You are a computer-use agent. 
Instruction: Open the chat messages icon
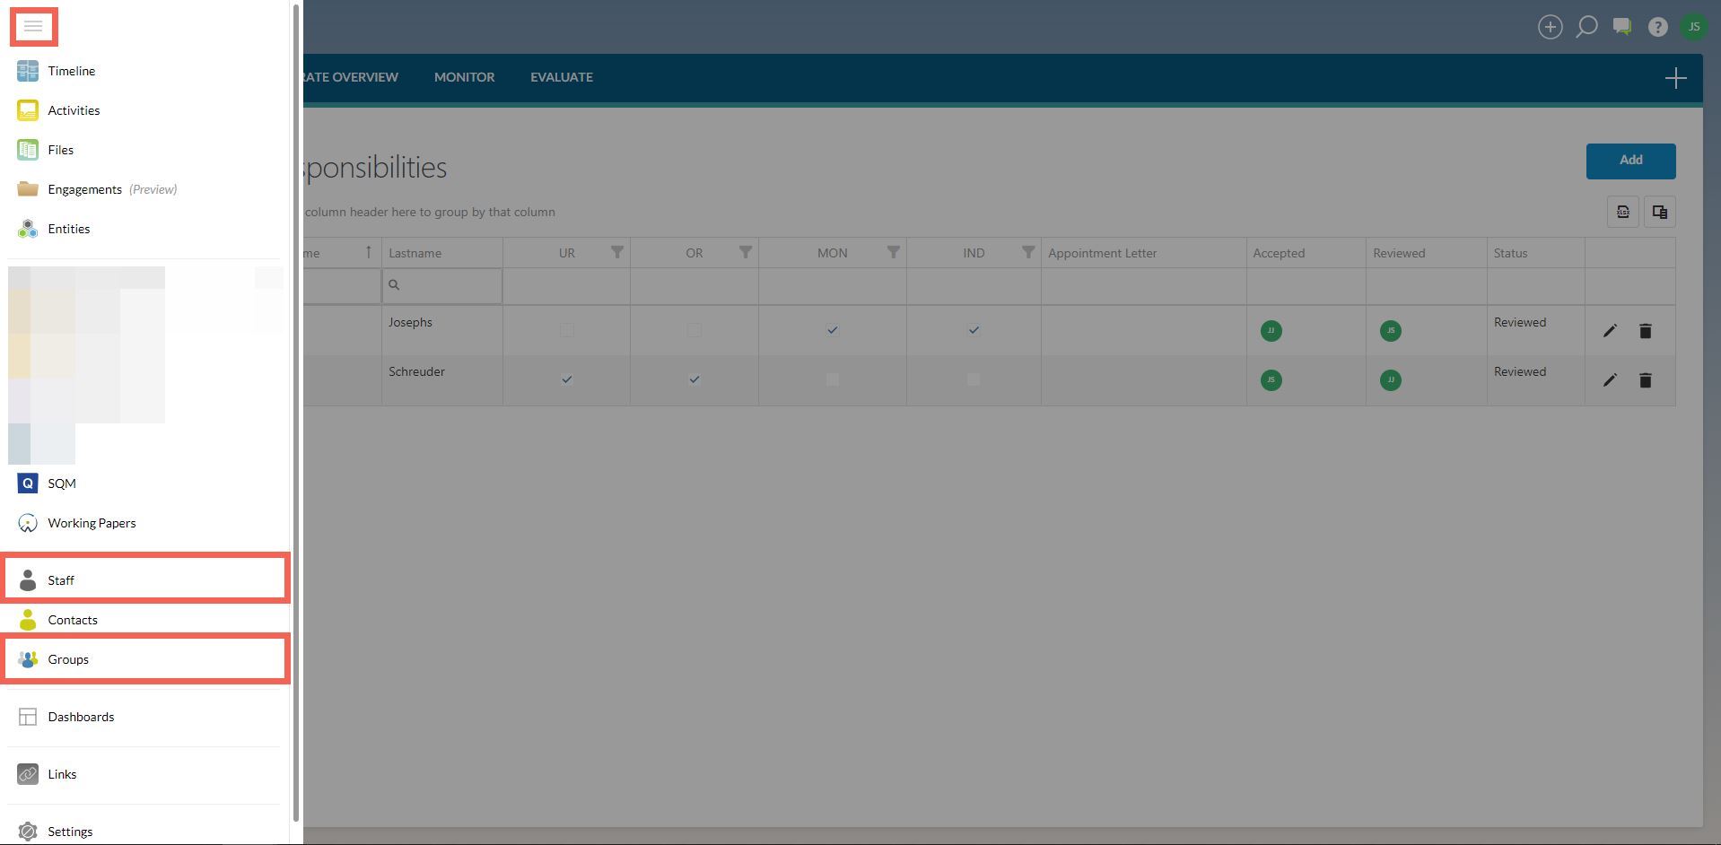tap(1622, 27)
